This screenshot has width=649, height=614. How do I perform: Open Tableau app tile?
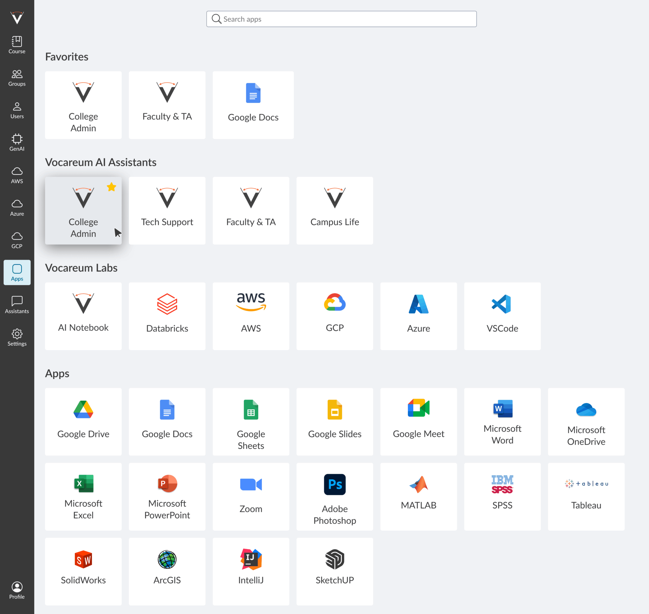586,496
